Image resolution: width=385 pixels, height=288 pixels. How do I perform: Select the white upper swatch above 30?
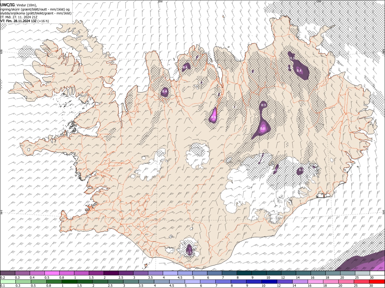pos(377,273)
